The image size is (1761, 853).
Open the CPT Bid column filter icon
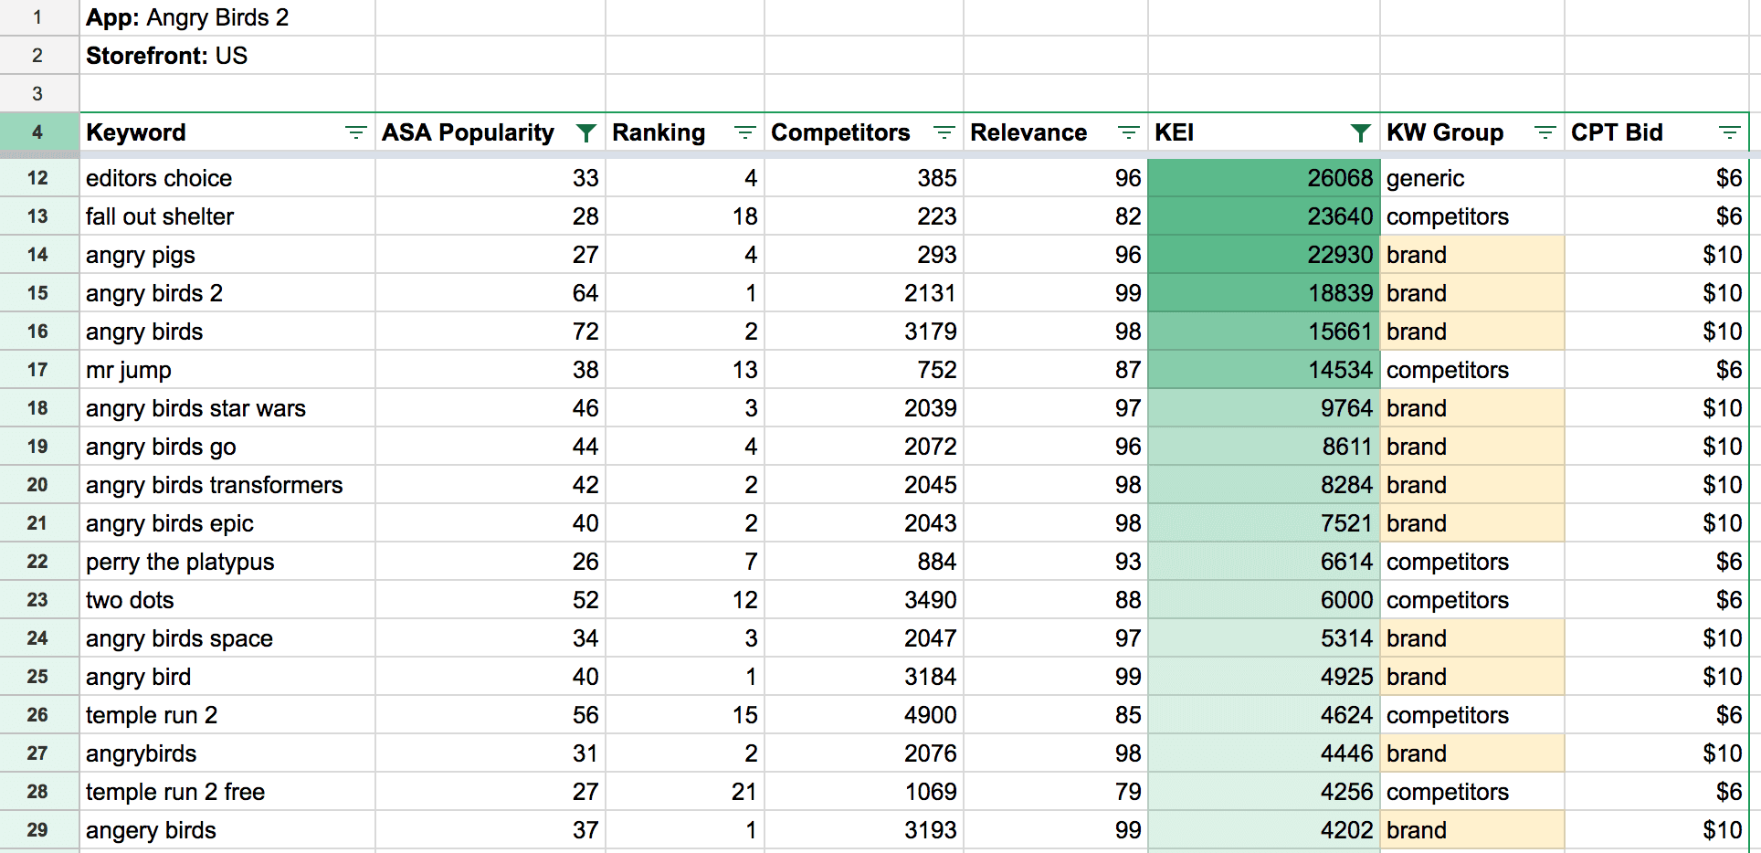point(1730,132)
